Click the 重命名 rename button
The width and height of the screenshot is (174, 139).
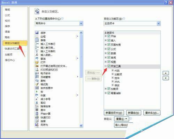[x=152, y=113]
